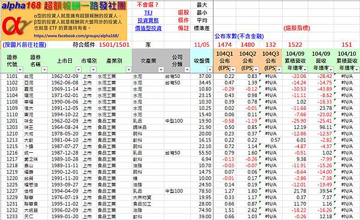Select the (選股指標) red label

tap(296, 28)
